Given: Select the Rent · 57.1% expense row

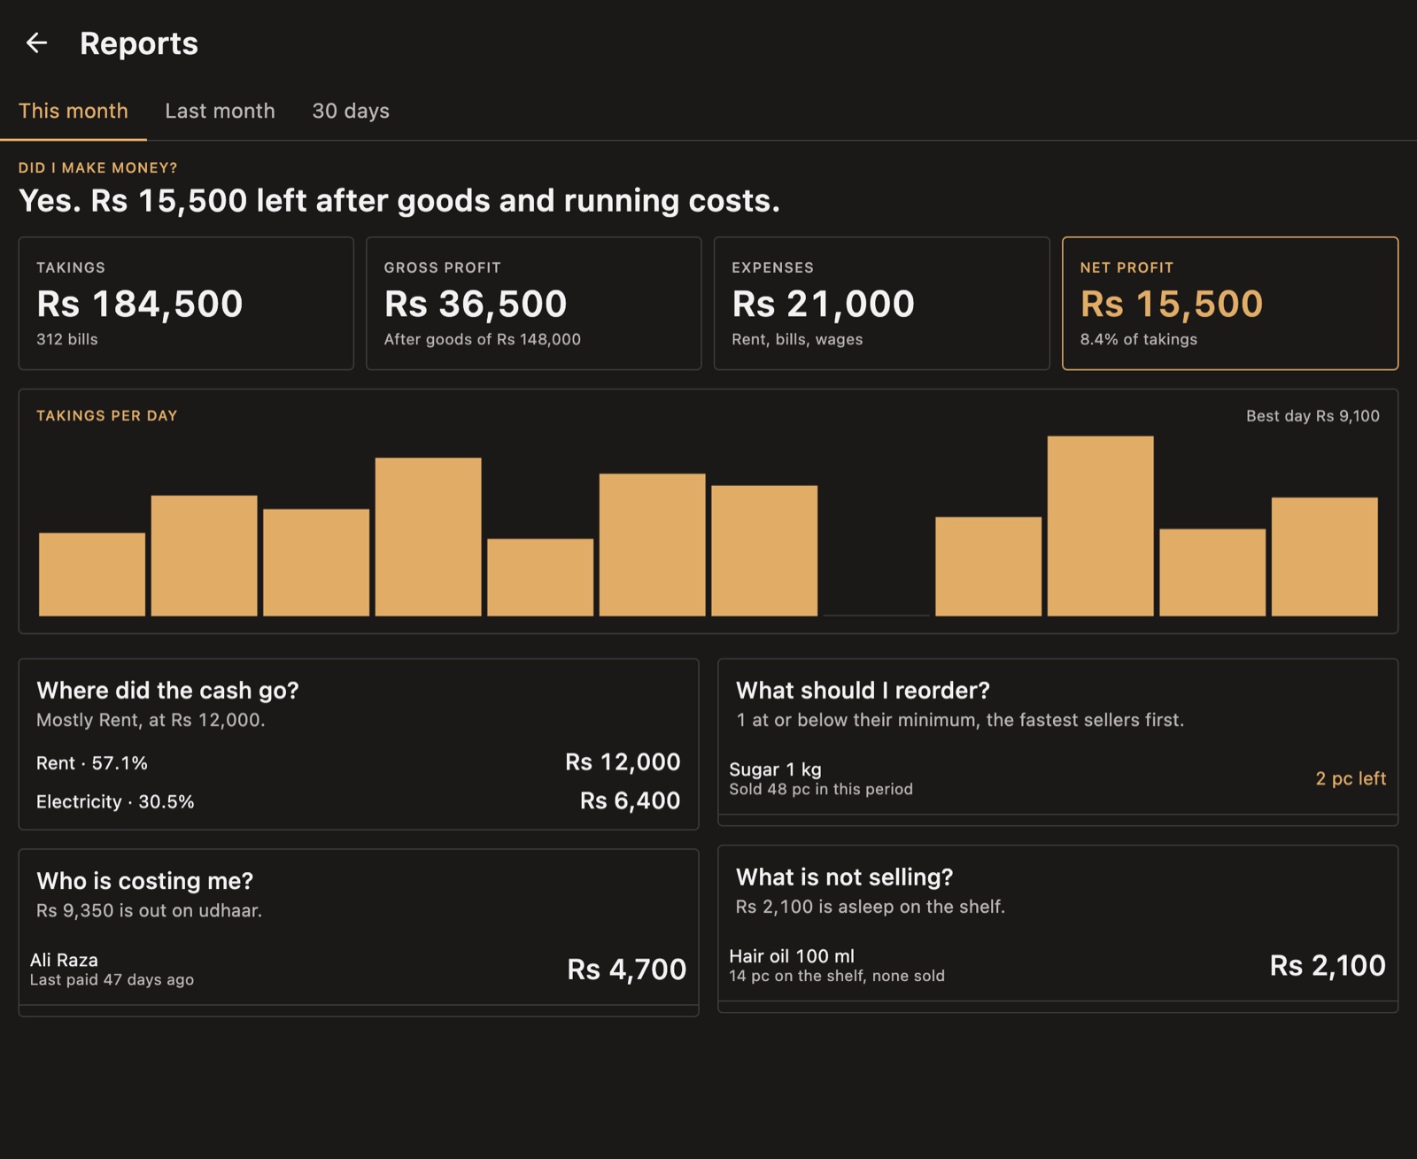Looking at the screenshot, I should point(359,763).
